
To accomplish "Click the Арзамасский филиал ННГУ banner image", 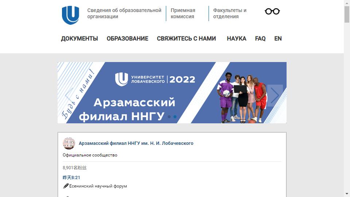I will point(172,92).
